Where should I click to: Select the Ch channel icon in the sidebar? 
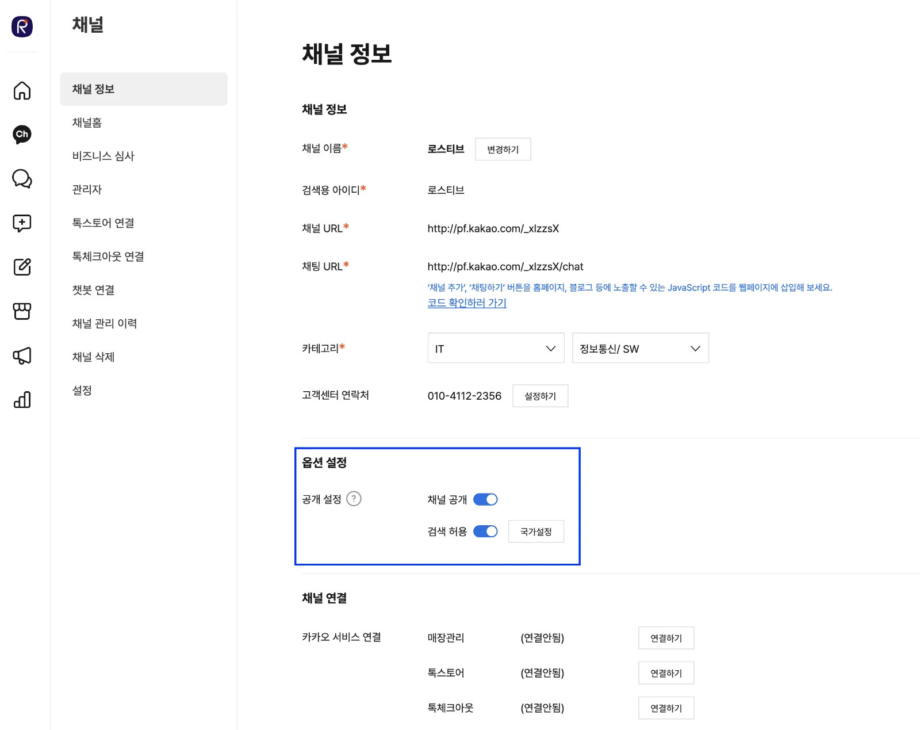(22, 135)
